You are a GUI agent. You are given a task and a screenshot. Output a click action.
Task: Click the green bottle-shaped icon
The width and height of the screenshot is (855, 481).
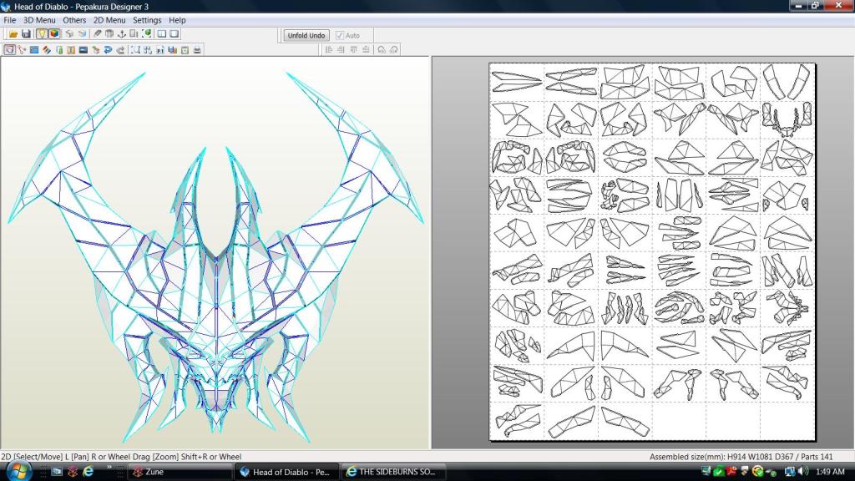(x=59, y=49)
